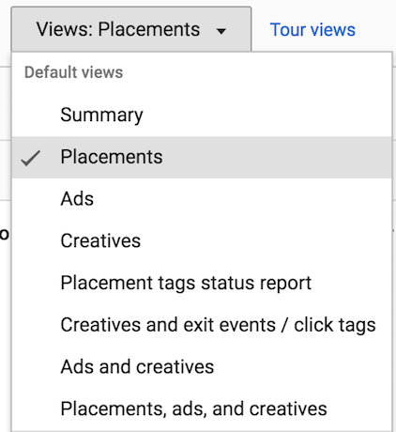
Task: Show only summary data via Summary entry
Action: coord(202,116)
